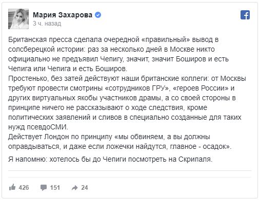Viewport: 259px width, 200px height.
Task: Click paragraph starting 'Действует Лондон по принципу'
Action: point(119,142)
